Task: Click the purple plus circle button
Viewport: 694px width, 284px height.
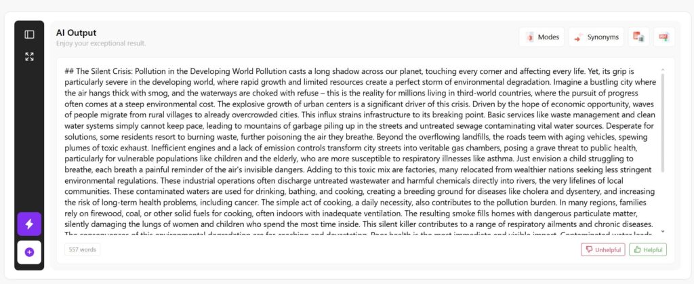Action: pyautogui.click(x=29, y=252)
